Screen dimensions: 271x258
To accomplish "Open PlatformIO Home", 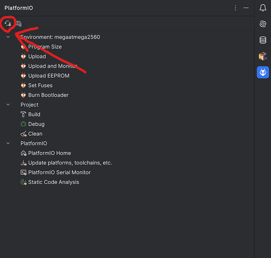I will [50, 153].
